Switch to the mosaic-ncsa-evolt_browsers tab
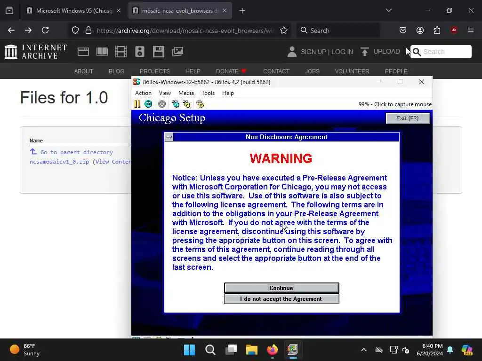Viewport: 482px width, 361px height. click(180, 11)
